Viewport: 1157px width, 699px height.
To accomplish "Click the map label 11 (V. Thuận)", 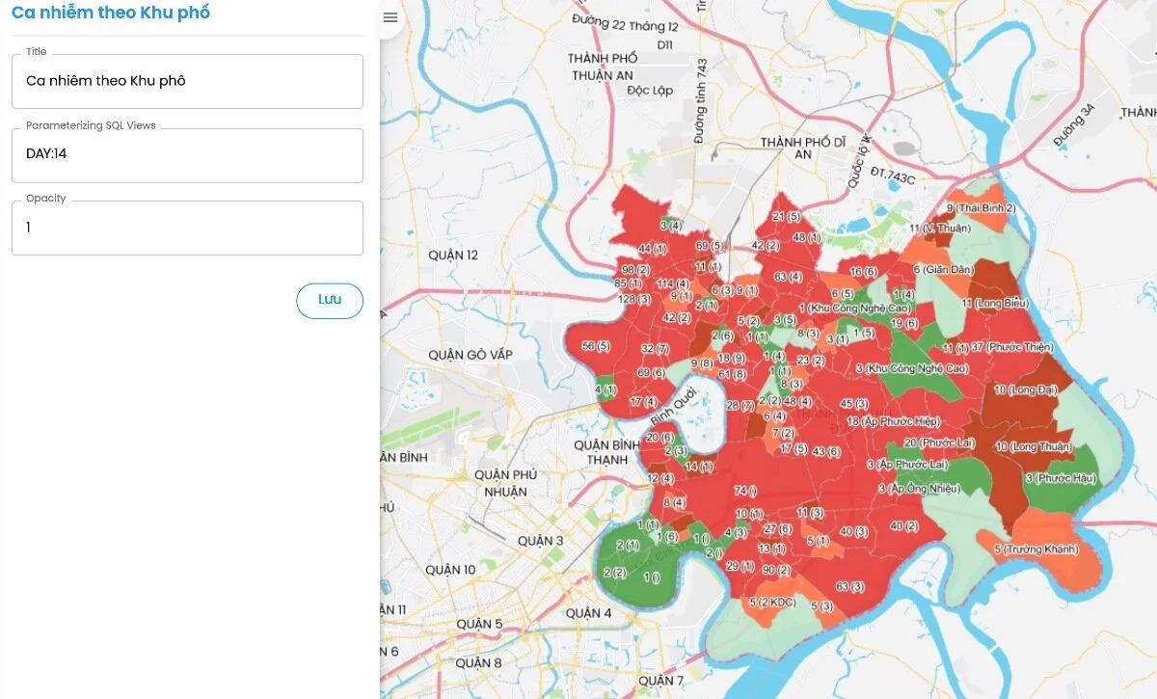I will click(x=940, y=228).
